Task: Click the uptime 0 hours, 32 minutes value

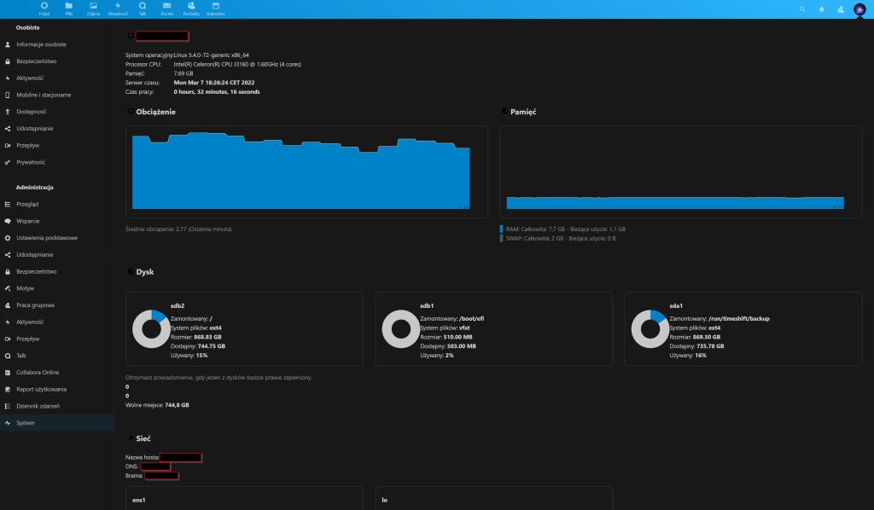Action: [x=217, y=92]
